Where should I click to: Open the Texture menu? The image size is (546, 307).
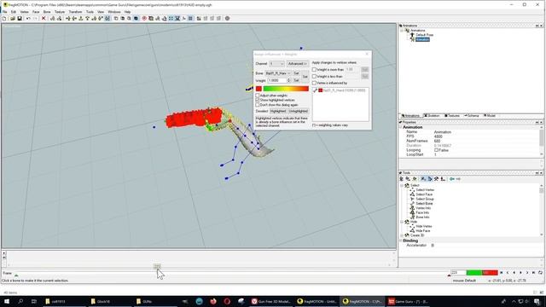point(60,12)
